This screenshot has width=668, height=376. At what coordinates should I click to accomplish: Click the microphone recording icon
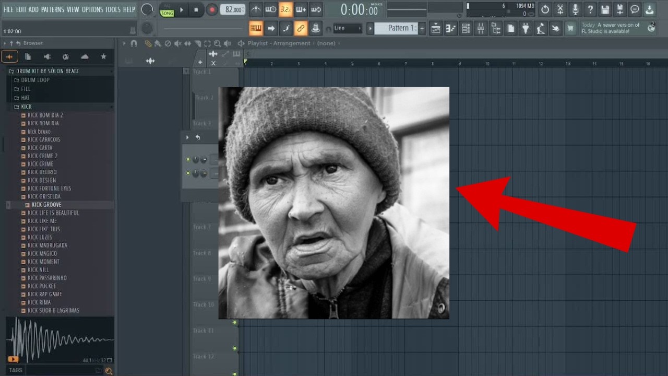coord(575,9)
